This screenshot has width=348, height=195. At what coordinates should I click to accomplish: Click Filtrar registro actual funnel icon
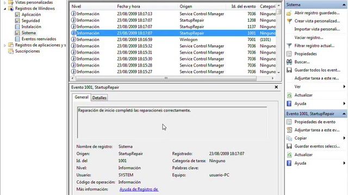(289, 45)
